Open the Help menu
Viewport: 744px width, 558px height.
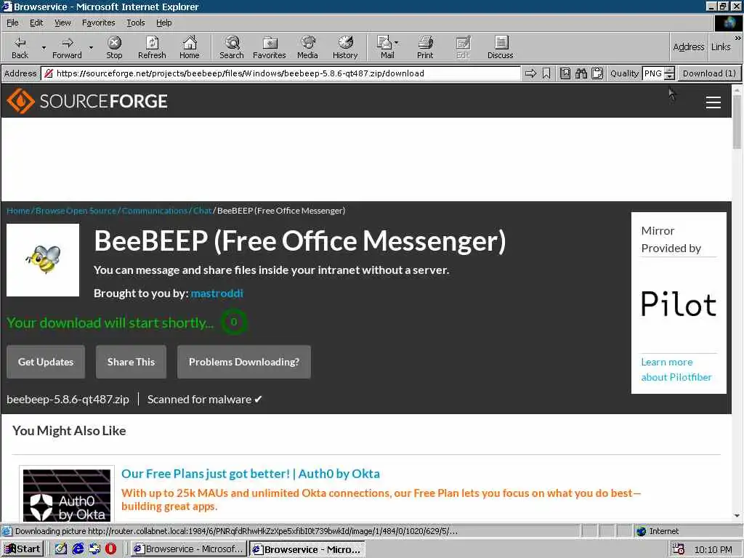(x=163, y=23)
